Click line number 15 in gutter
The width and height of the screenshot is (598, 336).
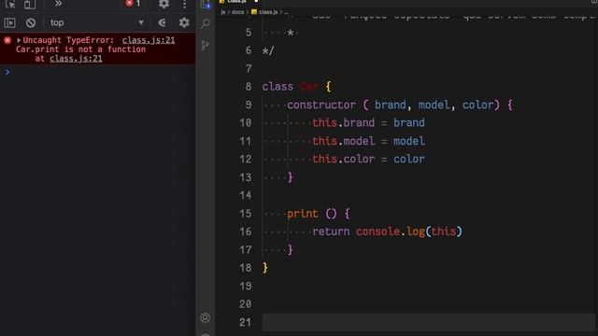point(246,214)
